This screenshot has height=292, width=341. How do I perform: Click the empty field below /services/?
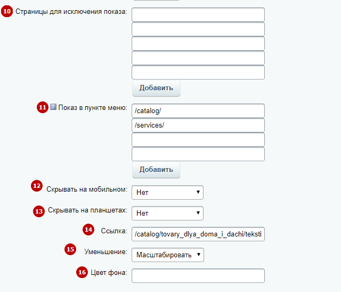pyautogui.click(x=198, y=139)
